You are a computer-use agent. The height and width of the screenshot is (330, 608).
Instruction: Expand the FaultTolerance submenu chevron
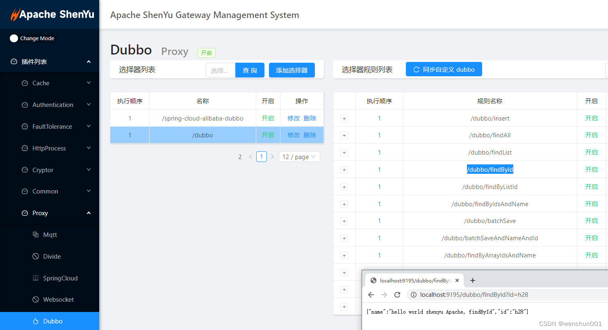click(89, 126)
